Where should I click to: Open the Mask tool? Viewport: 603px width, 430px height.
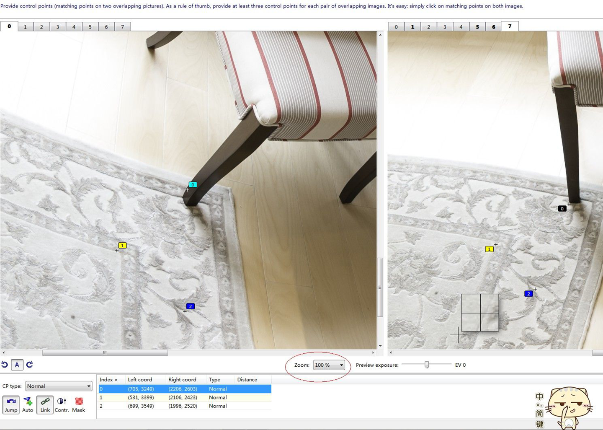pyautogui.click(x=78, y=405)
